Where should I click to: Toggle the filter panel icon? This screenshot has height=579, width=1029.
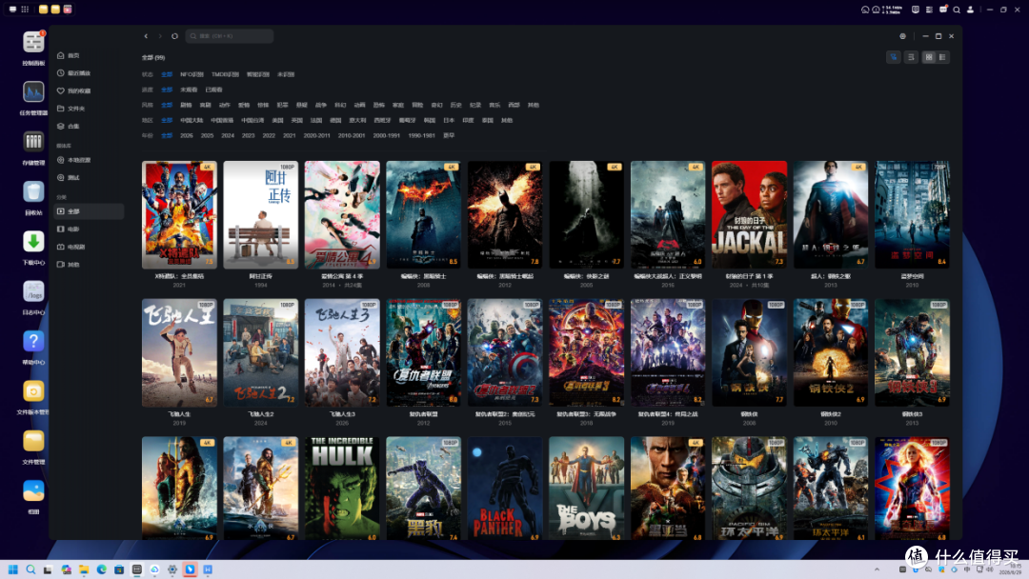[893, 57]
